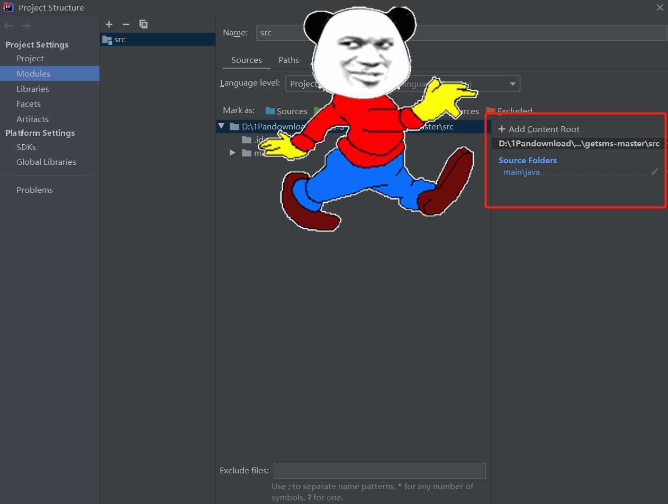Click the Exclude files input field
This screenshot has width=668, height=504.
click(x=380, y=471)
